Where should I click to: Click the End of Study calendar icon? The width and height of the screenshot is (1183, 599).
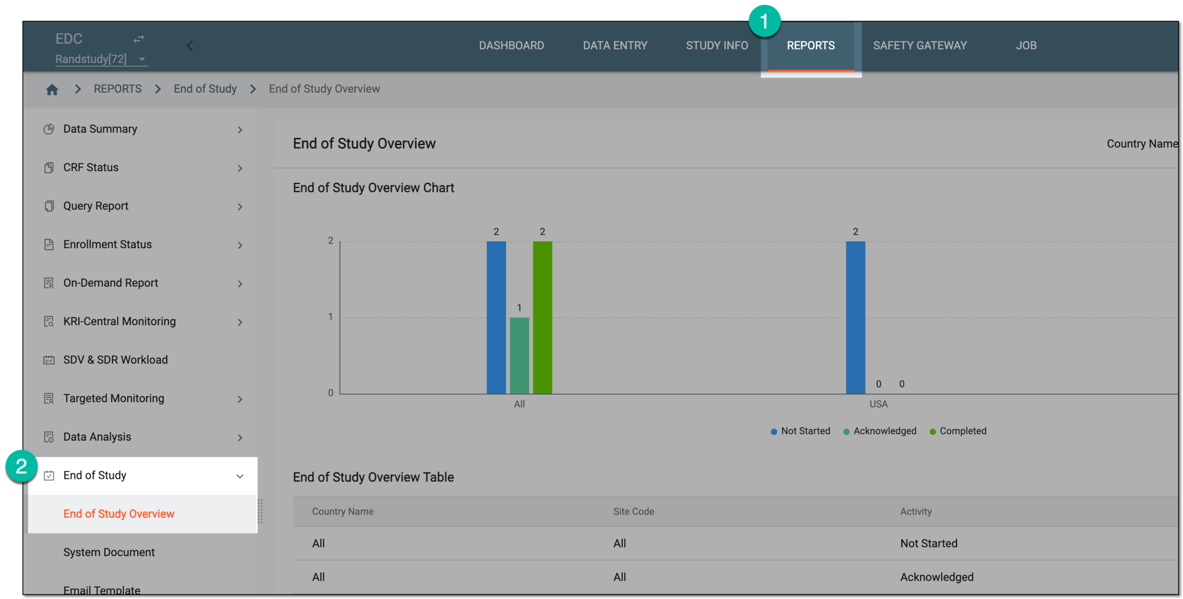click(49, 476)
